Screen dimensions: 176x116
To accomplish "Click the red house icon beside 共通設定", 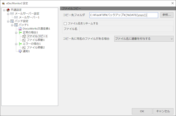I will 8,10.
